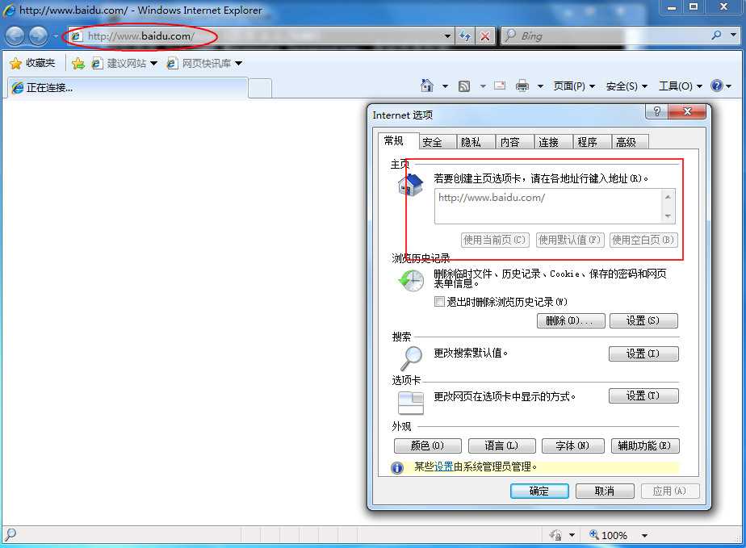Open the recent pages dropdown arrow
Viewport: 746px width, 548px height.
click(x=55, y=36)
